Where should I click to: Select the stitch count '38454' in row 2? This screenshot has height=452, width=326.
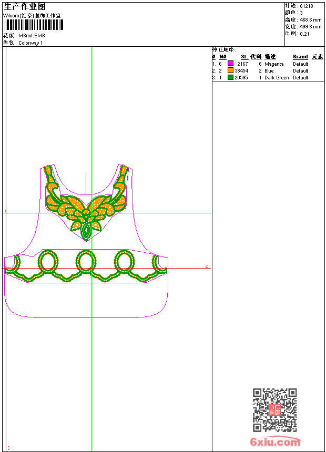point(241,71)
